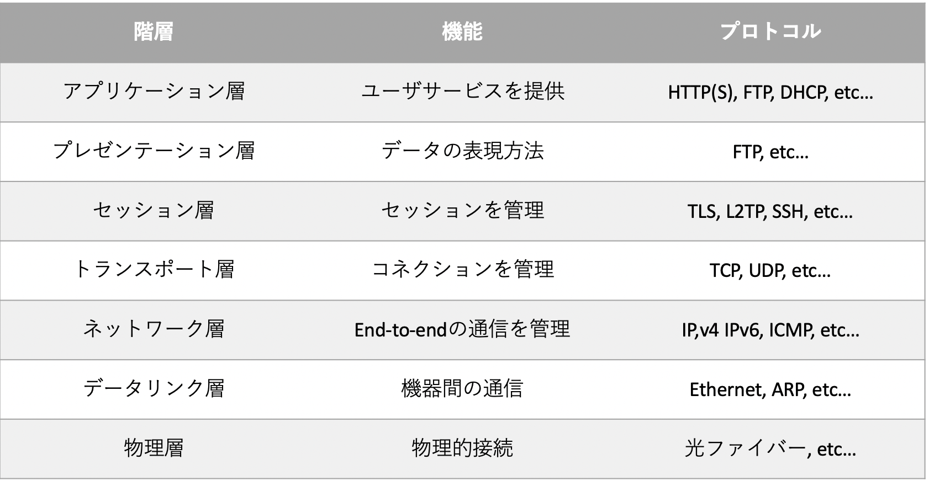Select the セッション層 cell
The image size is (929, 481).
pyautogui.click(x=154, y=211)
